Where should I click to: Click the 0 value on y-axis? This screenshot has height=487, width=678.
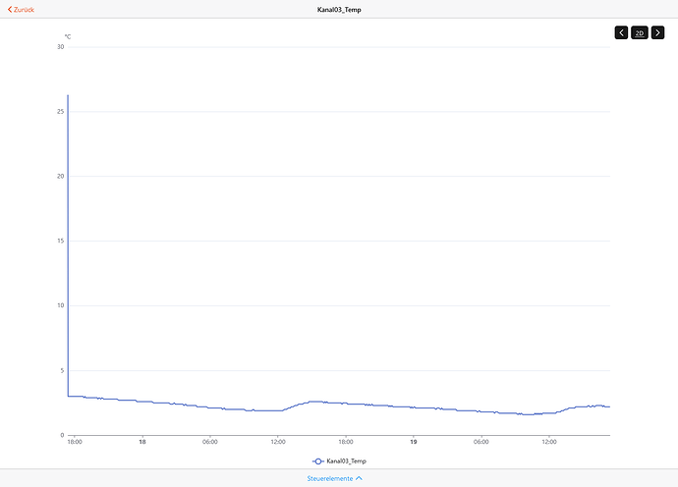62,435
